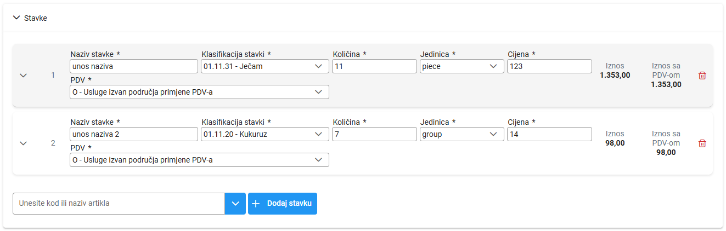Open the Jedinica dropdown set to piece
This screenshot has width=726, height=231.
pyautogui.click(x=462, y=66)
